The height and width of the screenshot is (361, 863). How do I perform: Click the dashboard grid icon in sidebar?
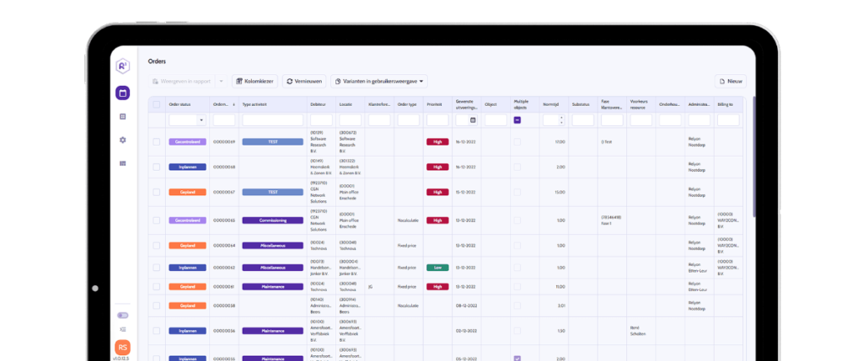coord(122,117)
